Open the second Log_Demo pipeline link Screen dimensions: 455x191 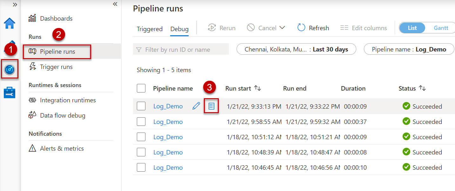(x=168, y=122)
